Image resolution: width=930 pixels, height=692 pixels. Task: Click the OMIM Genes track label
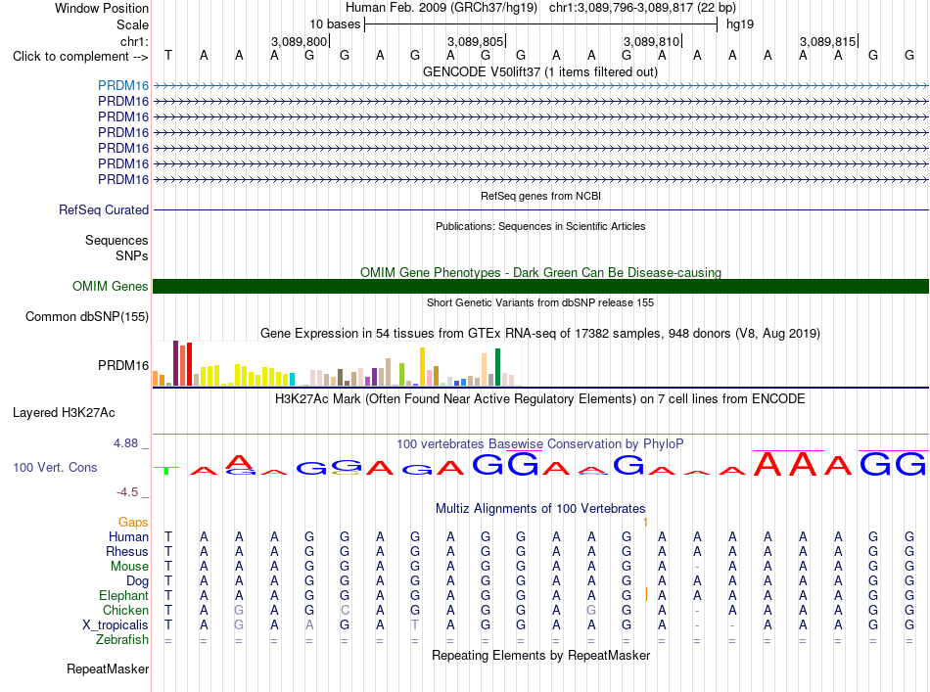coord(111,287)
